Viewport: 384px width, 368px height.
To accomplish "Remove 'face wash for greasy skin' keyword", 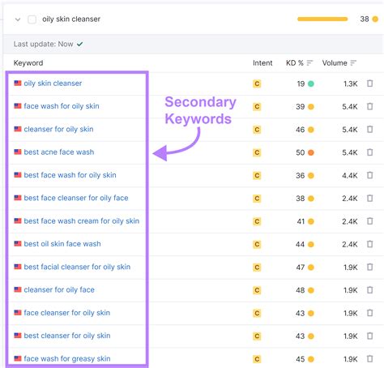I will (x=369, y=359).
